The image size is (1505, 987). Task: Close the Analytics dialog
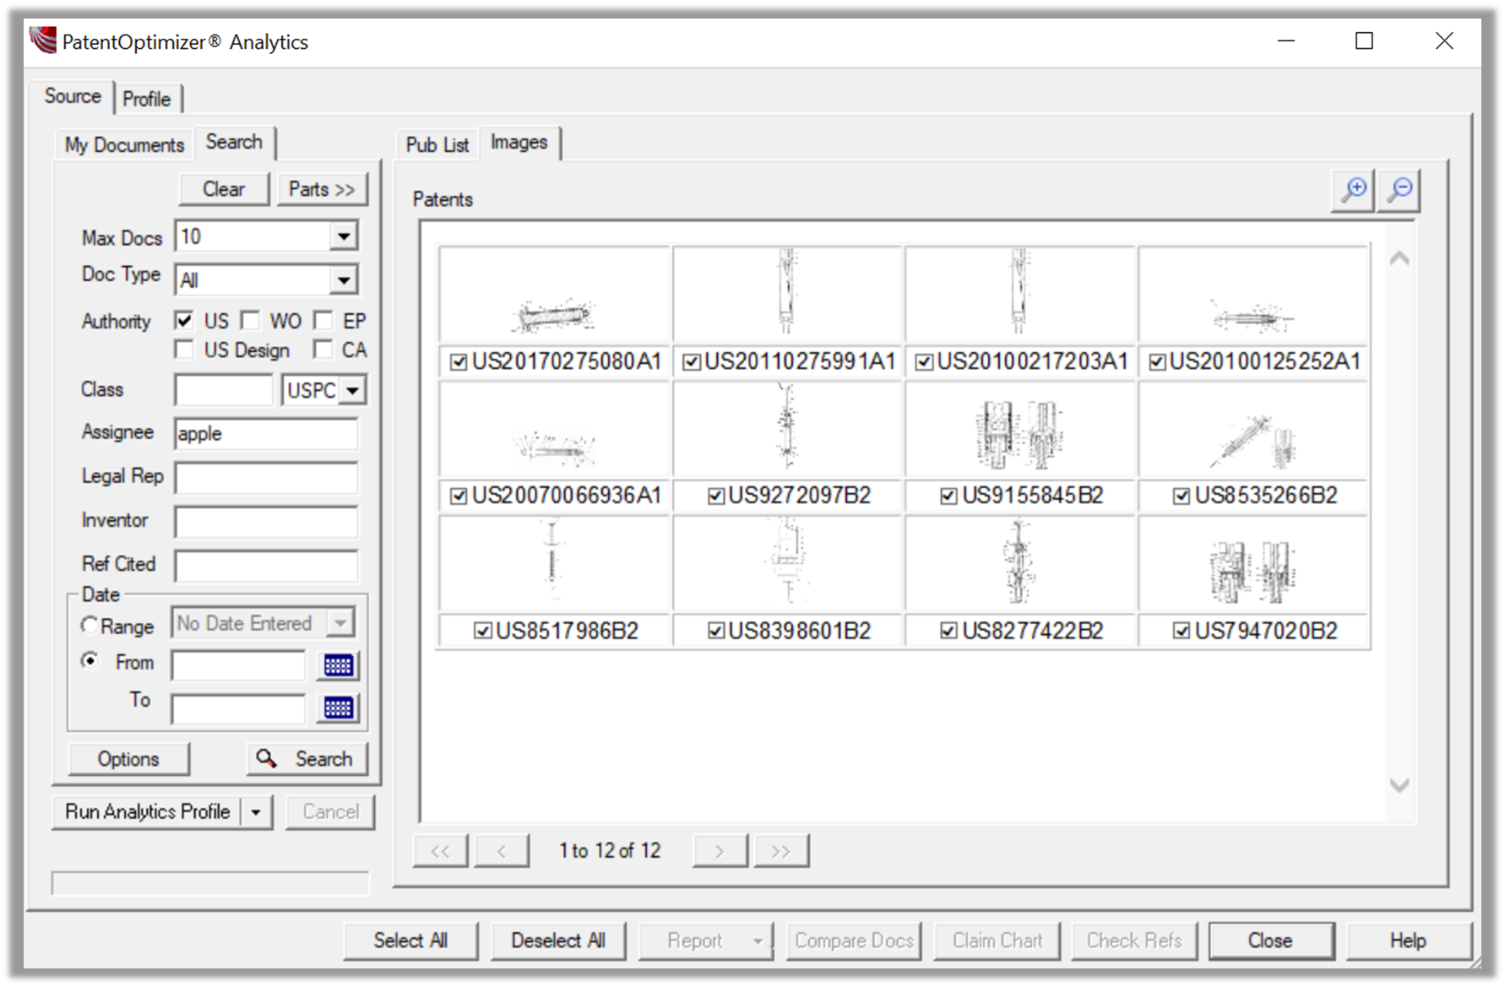coord(1270,941)
